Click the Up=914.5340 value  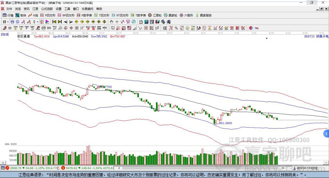(x=61, y=36)
